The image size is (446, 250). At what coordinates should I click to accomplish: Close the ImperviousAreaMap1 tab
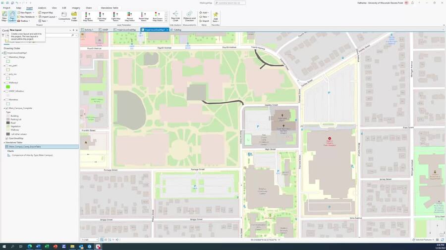[x=167, y=30]
